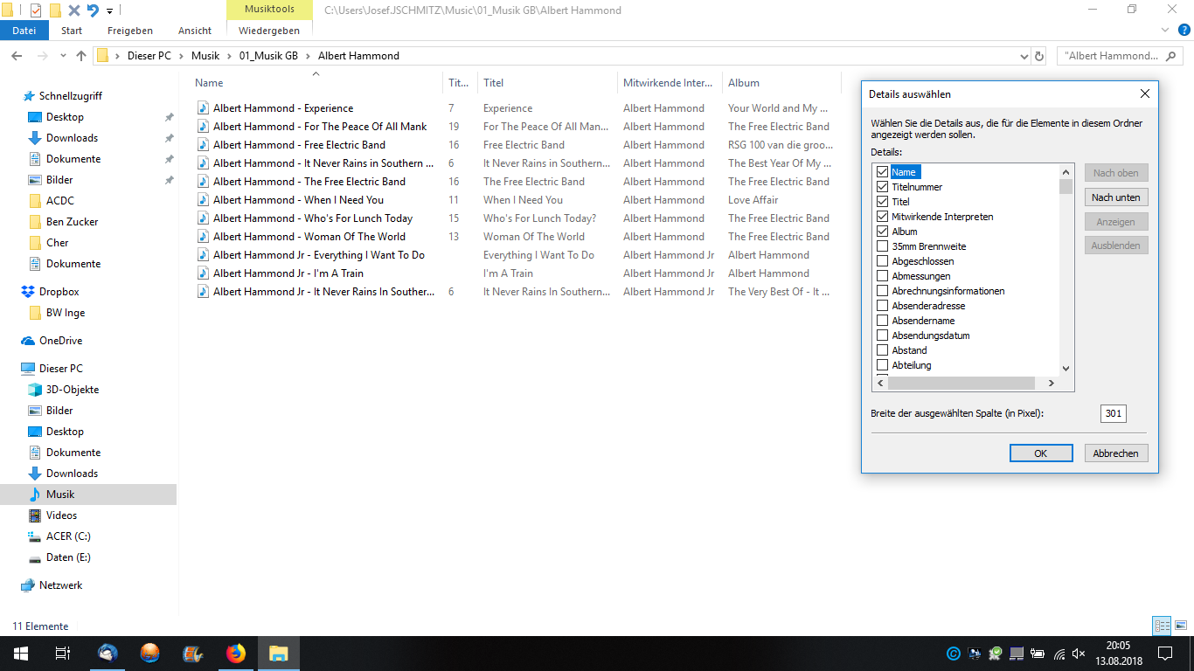The width and height of the screenshot is (1194, 671).
Task: Uncheck the Titel checkbox
Action: click(x=883, y=202)
